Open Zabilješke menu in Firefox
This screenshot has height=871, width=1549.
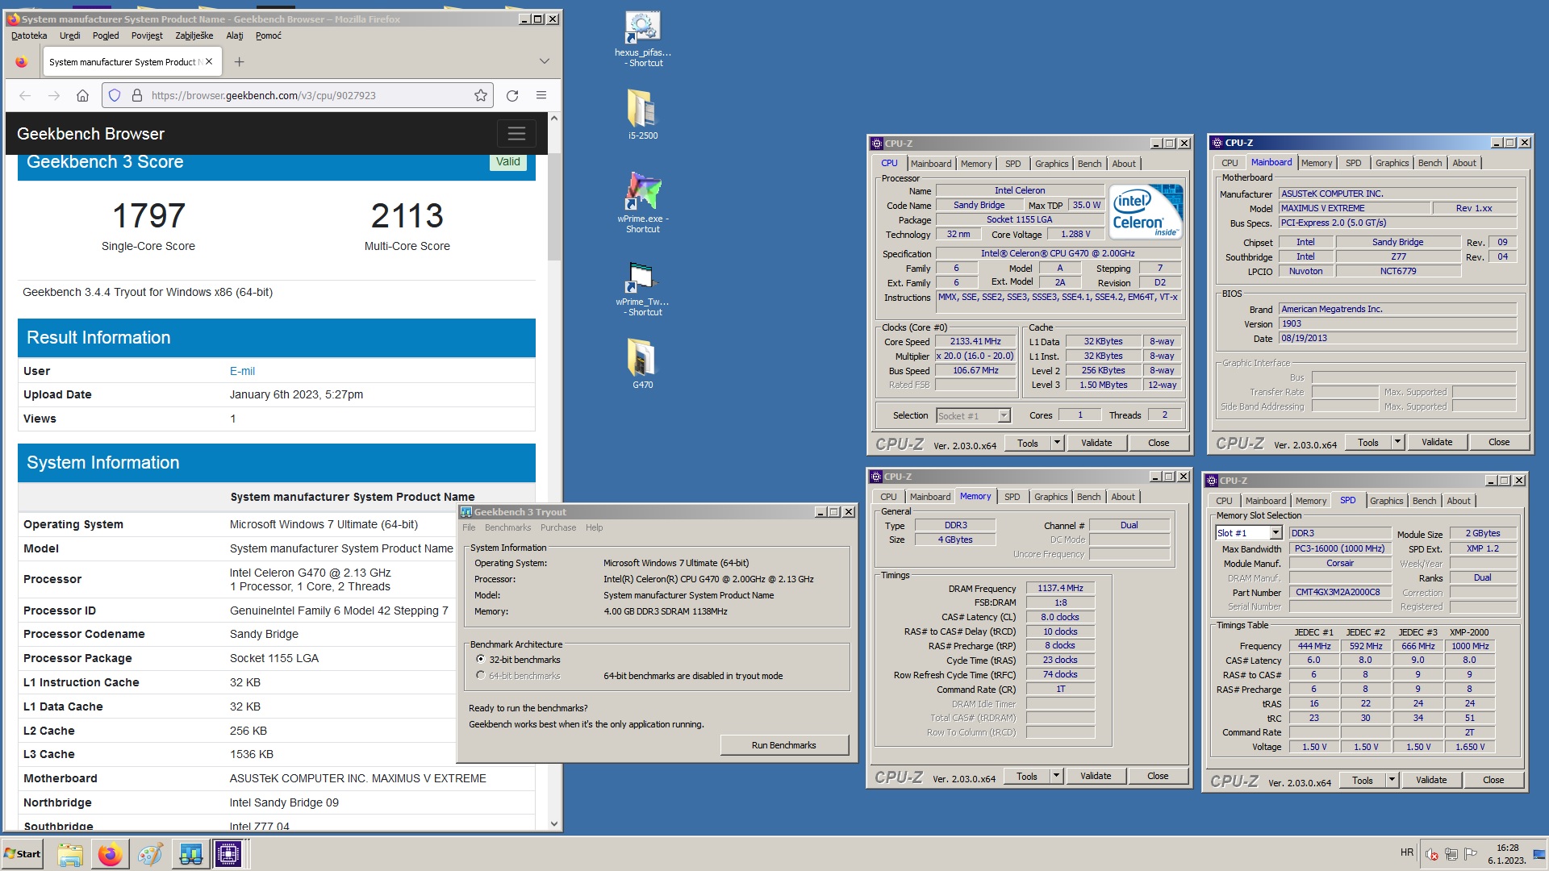(x=194, y=35)
